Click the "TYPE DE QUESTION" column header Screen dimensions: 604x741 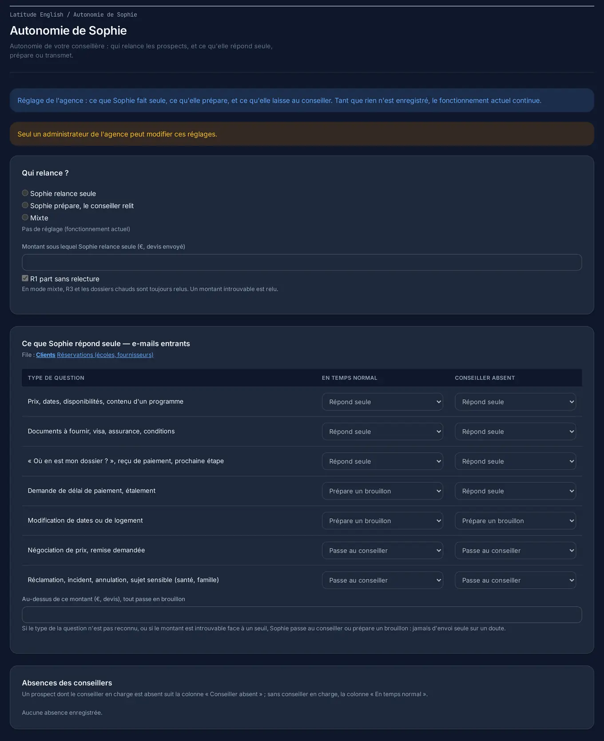56,378
